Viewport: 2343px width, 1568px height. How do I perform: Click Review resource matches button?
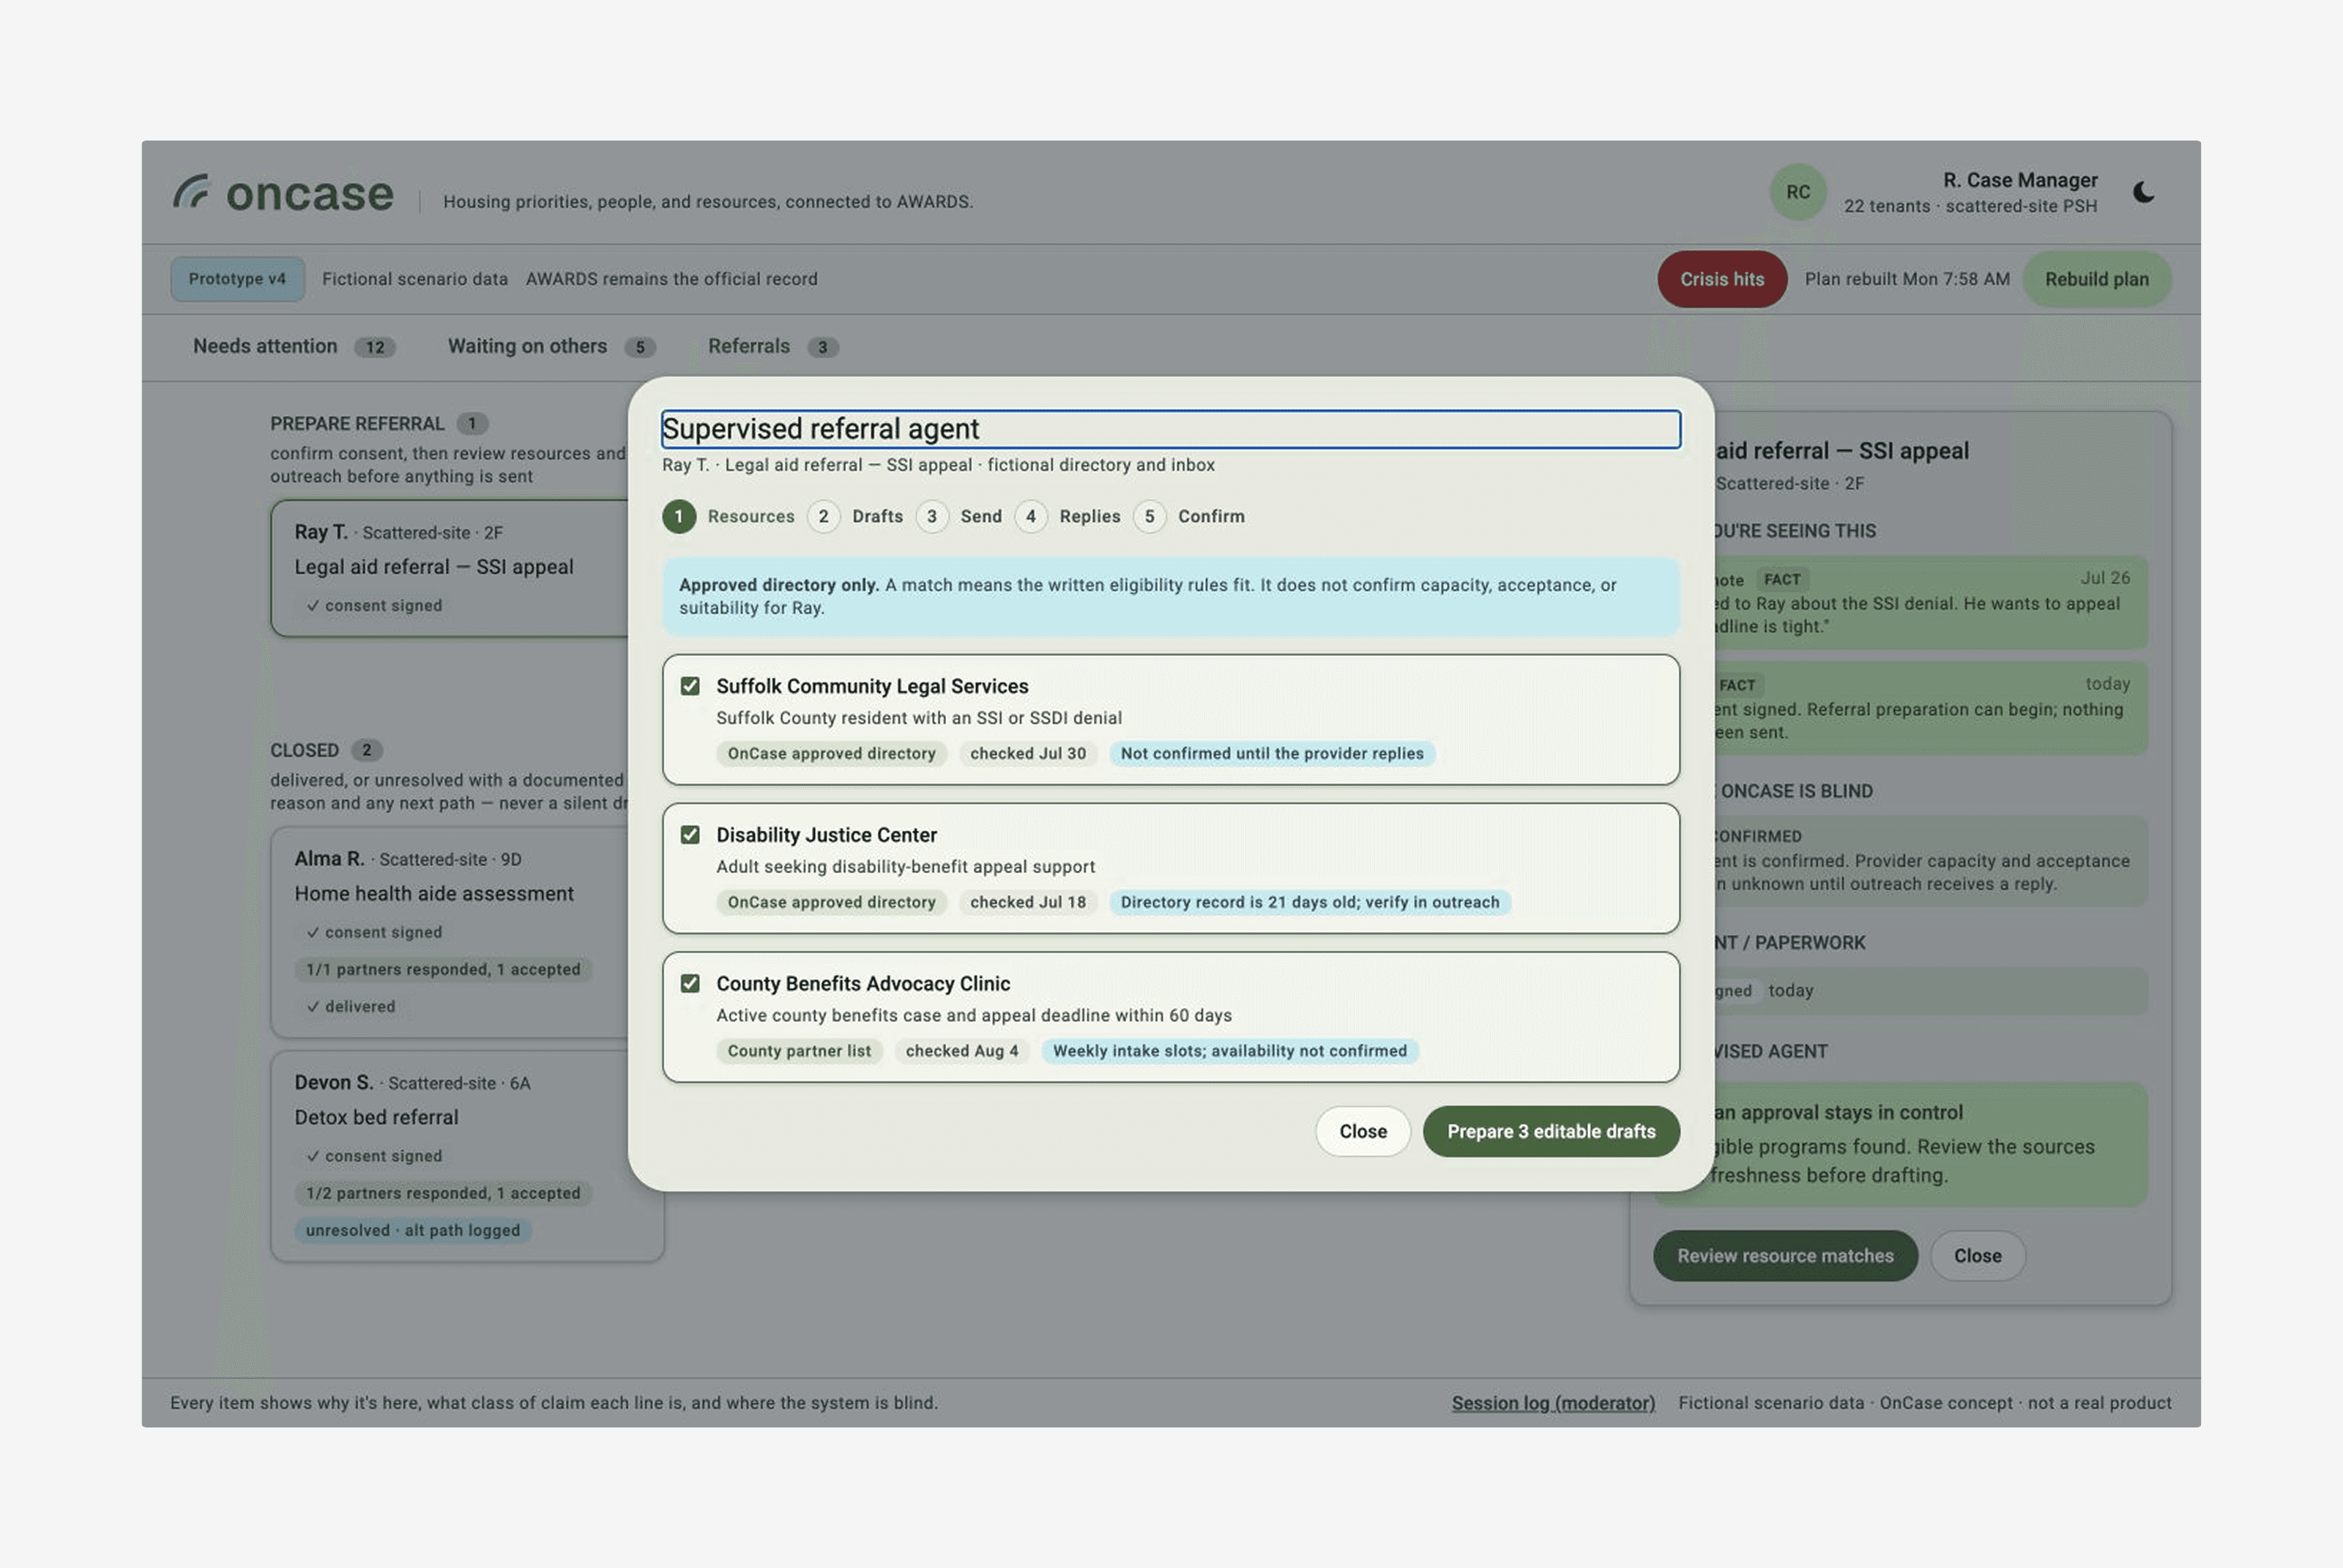tap(1785, 1256)
